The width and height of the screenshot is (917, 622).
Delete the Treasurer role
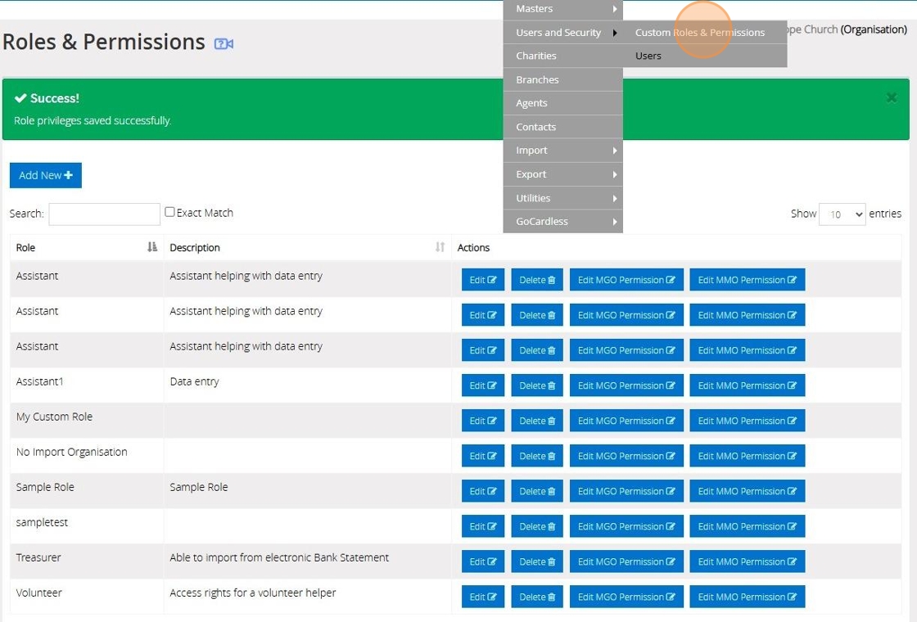tap(537, 561)
